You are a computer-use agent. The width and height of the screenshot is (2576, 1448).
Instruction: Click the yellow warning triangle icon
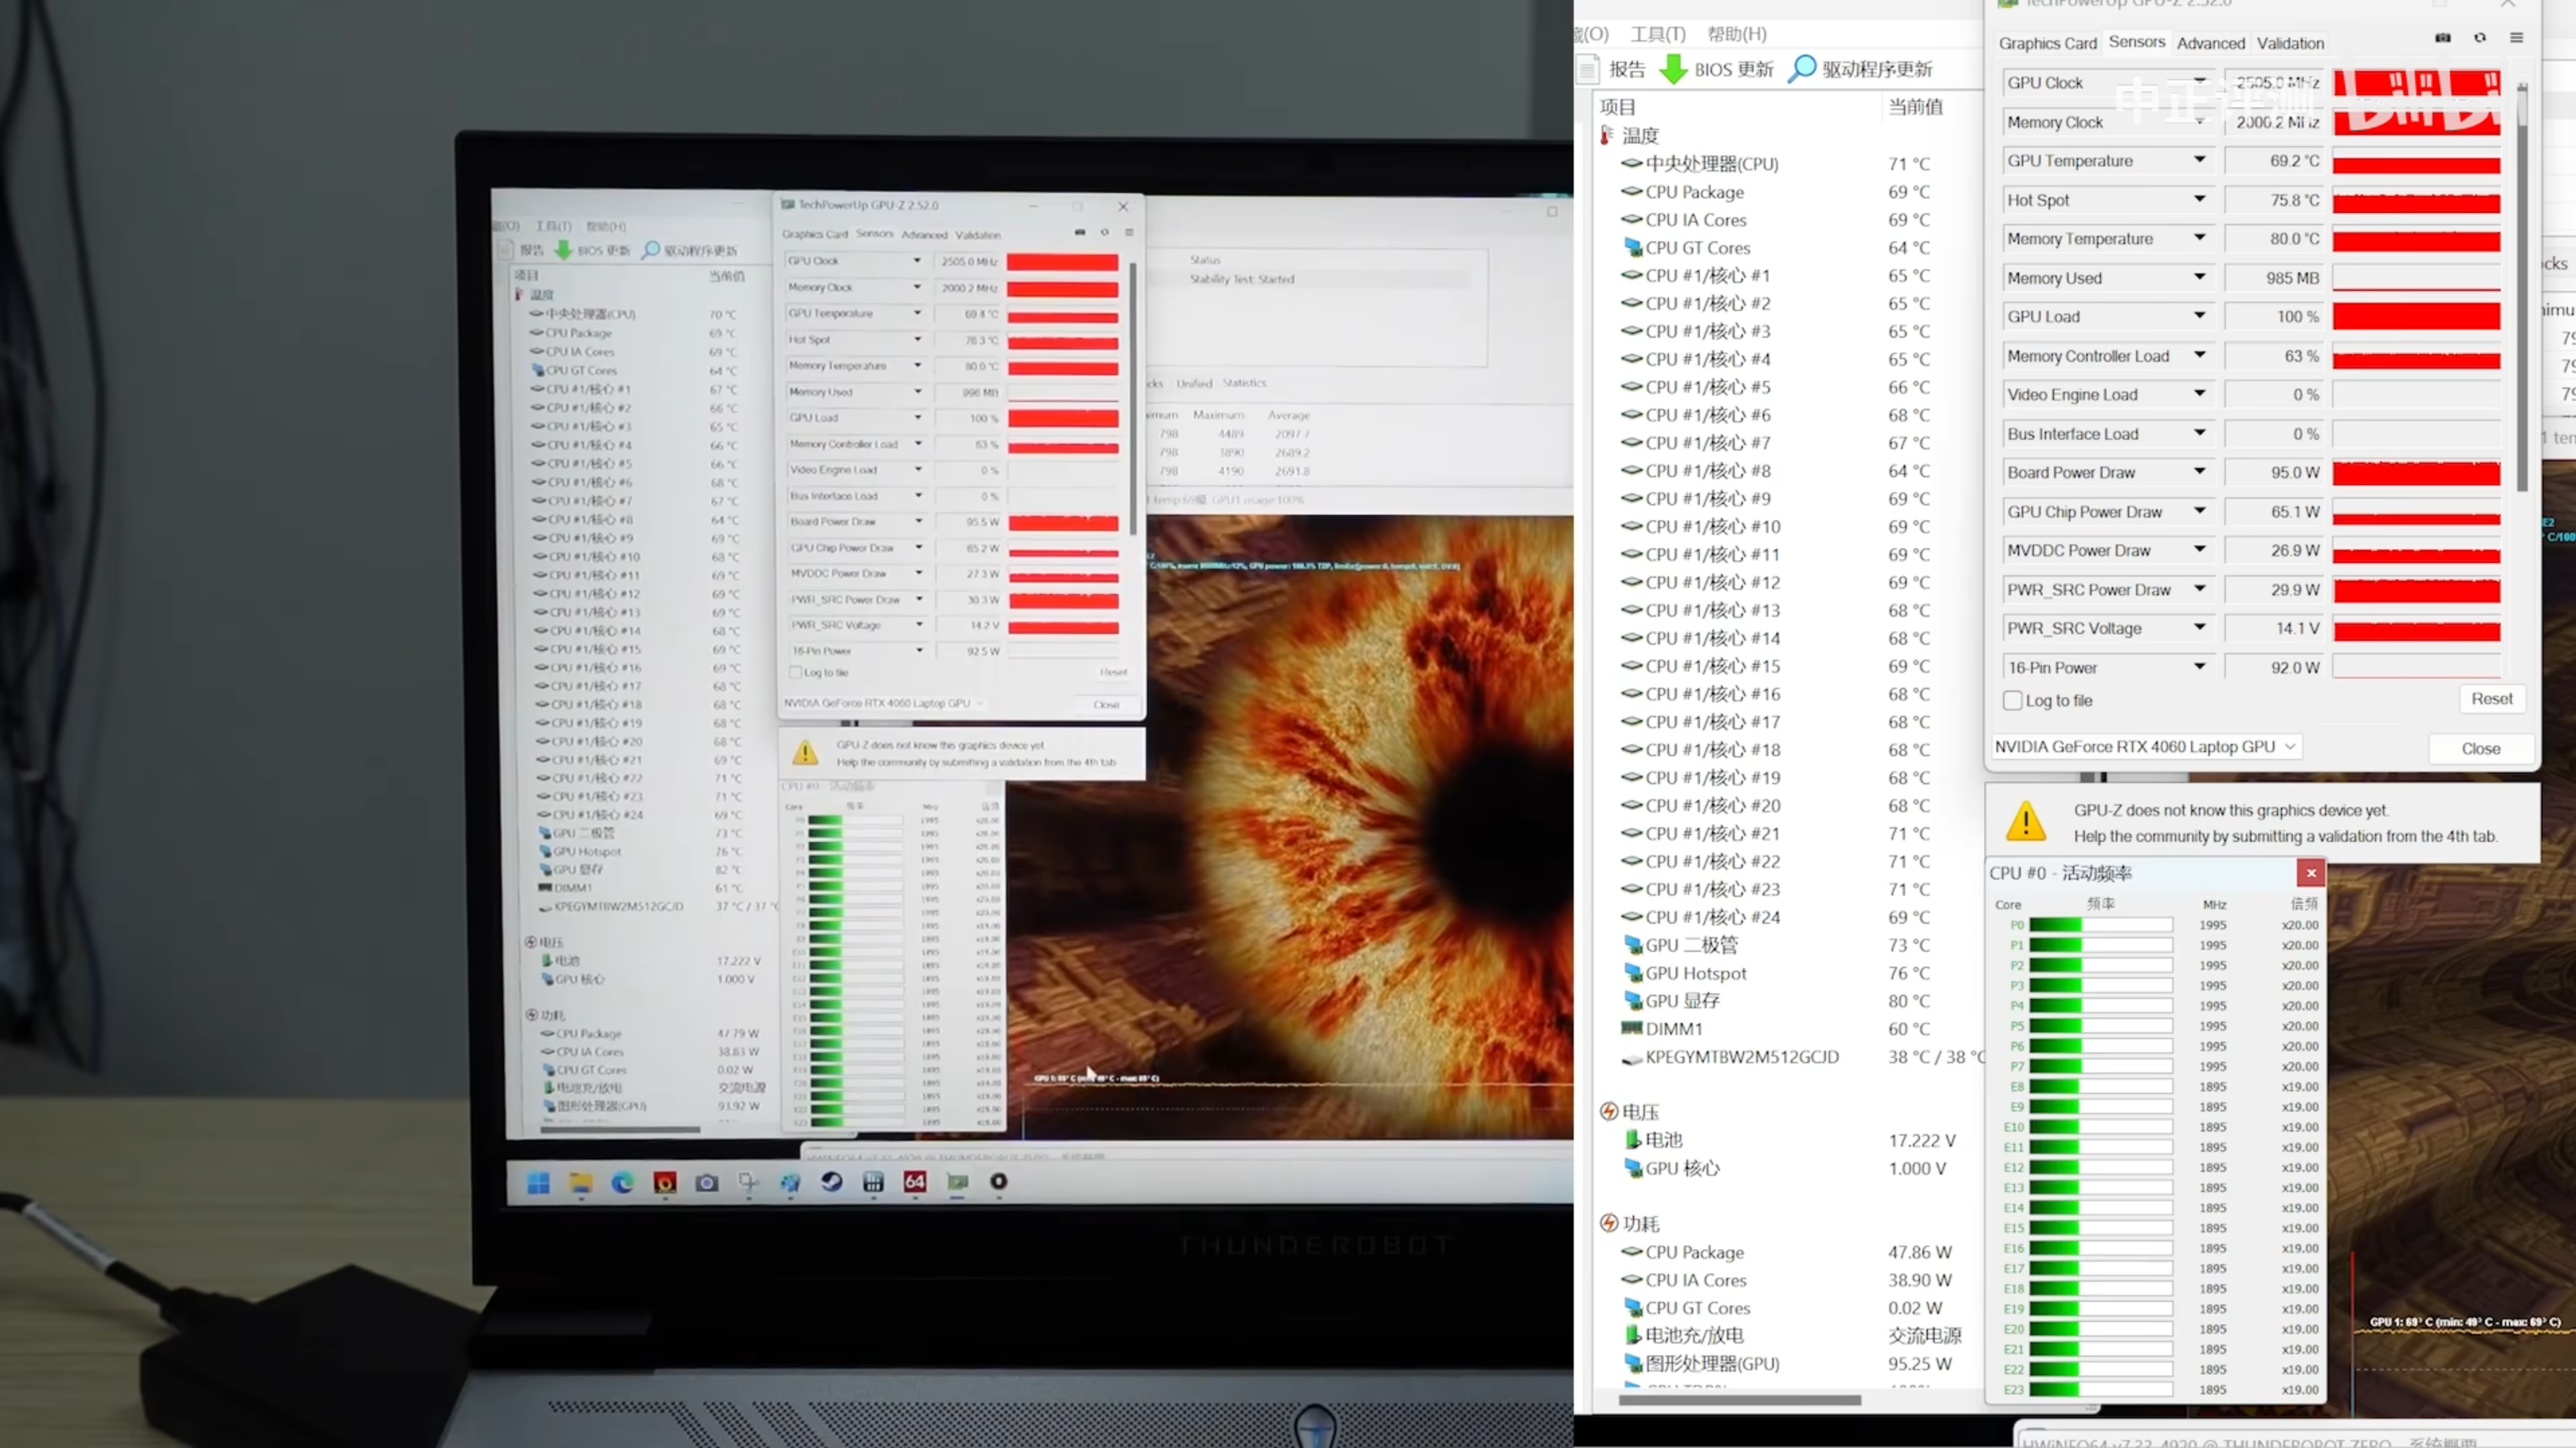click(2026, 821)
